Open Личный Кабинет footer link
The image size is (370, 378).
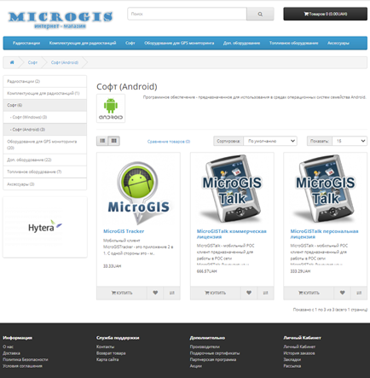click(x=299, y=346)
